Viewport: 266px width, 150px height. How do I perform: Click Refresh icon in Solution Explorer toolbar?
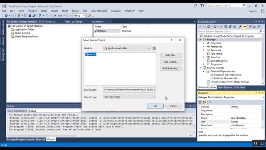pyautogui.click(x=226, y=27)
